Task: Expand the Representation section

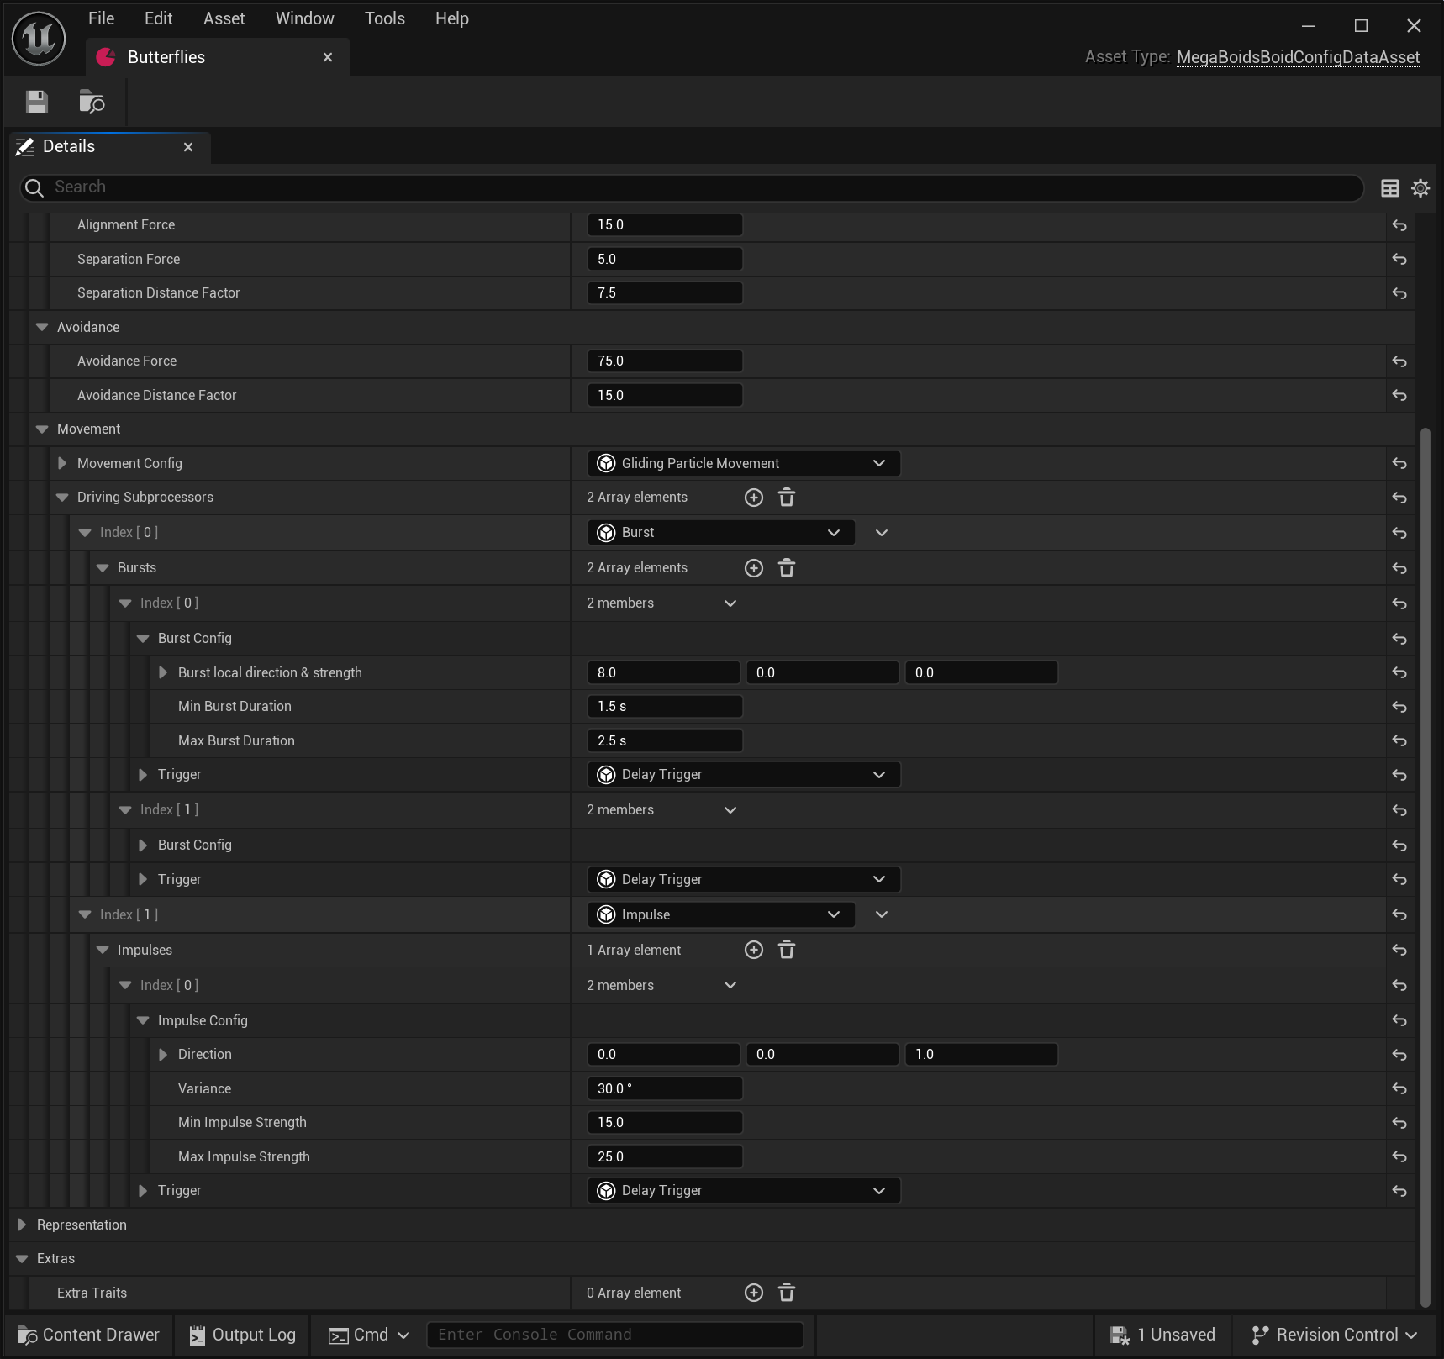Action: pos(24,1225)
